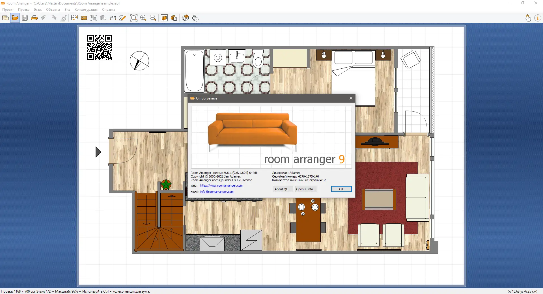Viewport: 543px width, 294px height.
Task: Select the brown staircase on the plan
Action: (x=159, y=221)
